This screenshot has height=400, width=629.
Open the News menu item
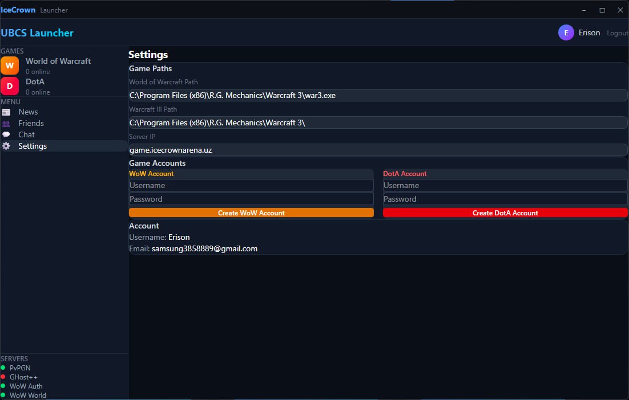(28, 112)
